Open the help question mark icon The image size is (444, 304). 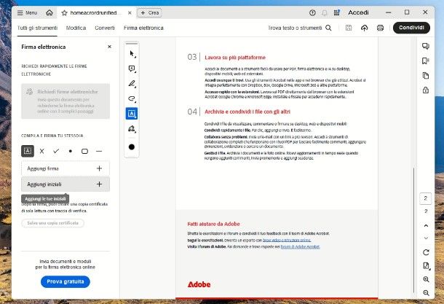312,12
